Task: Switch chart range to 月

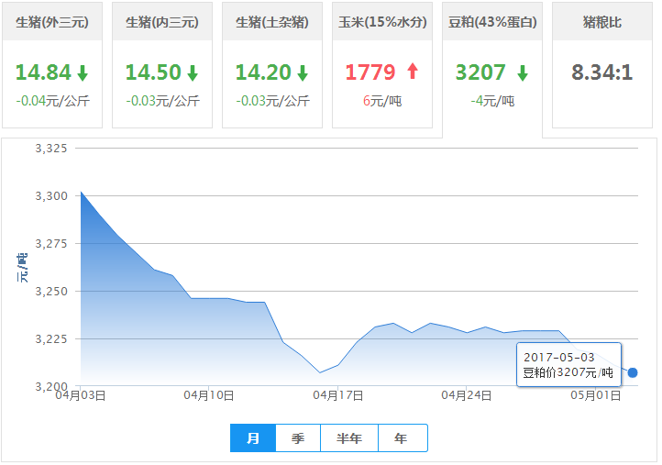Action: tap(253, 438)
